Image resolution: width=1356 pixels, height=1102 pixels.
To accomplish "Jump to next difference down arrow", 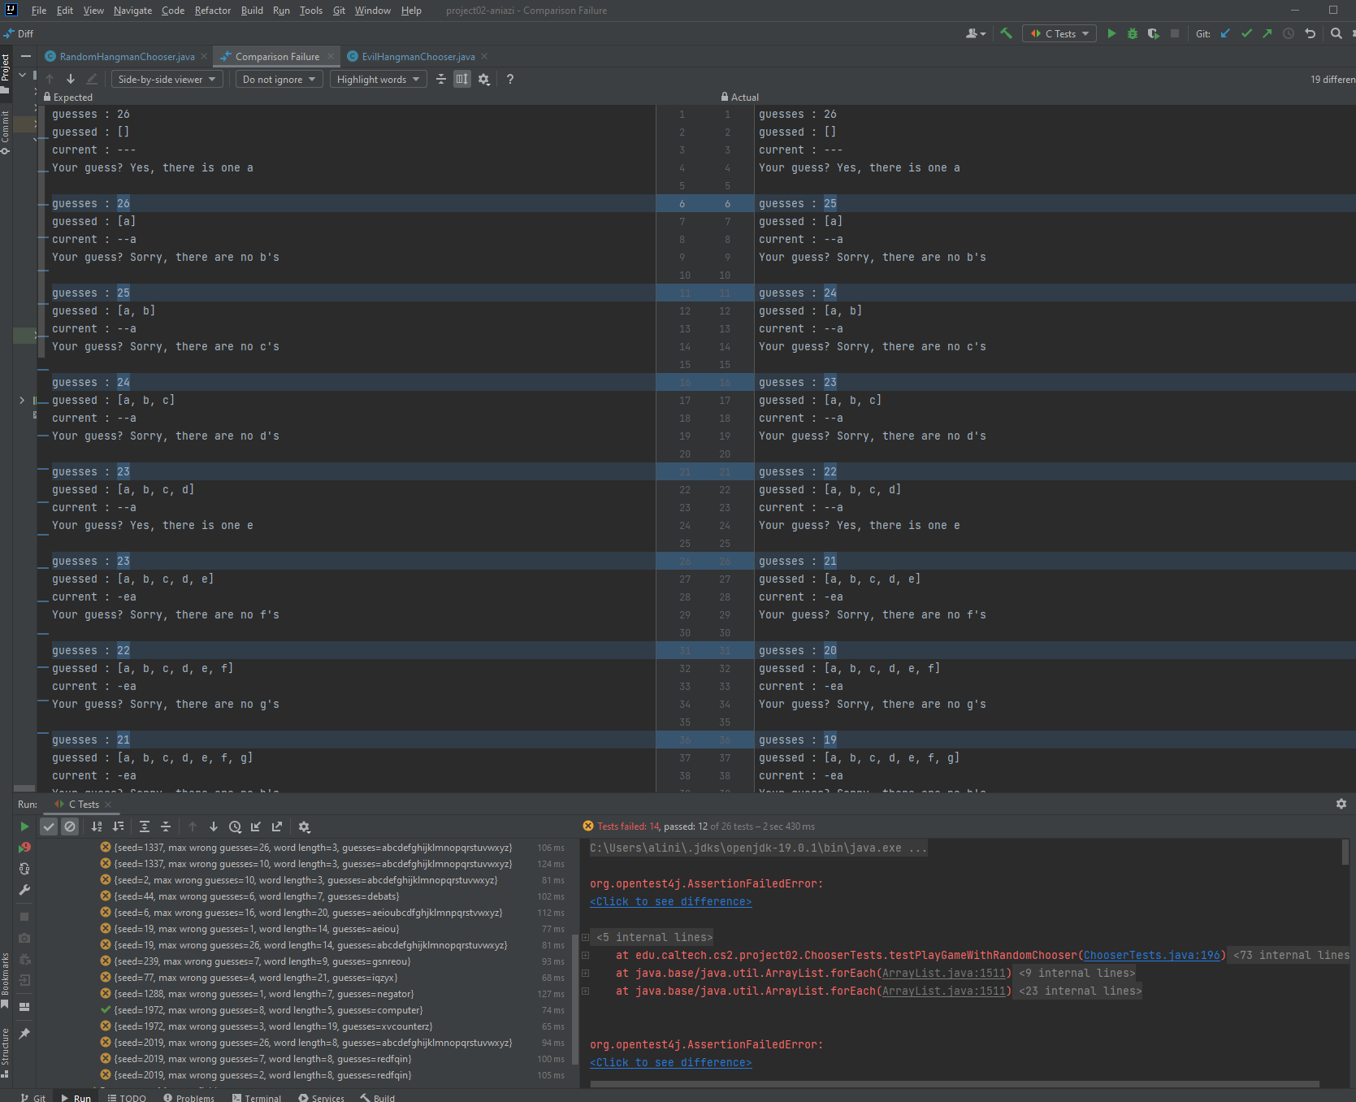I will coord(71,79).
